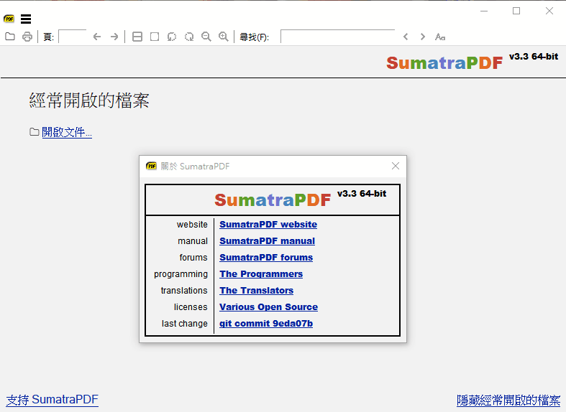Open git commit 9eda07b link
Image resolution: width=566 pixels, height=412 pixels.
(266, 324)
